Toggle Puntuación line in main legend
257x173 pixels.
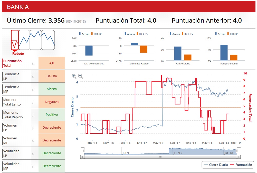[241, 165]
